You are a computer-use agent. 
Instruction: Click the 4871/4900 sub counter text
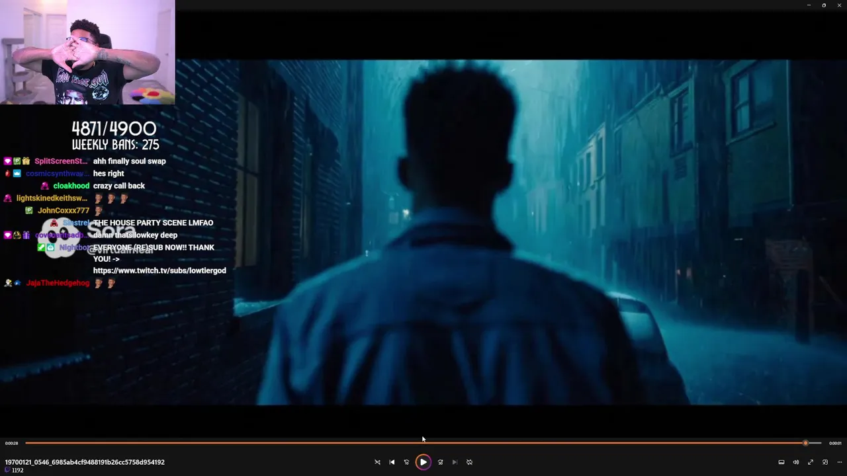[114, 129]
